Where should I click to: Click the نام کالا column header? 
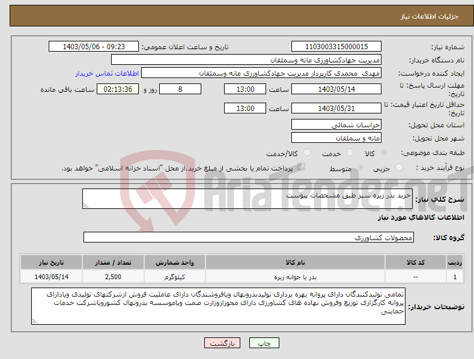(x=295, y=262)
